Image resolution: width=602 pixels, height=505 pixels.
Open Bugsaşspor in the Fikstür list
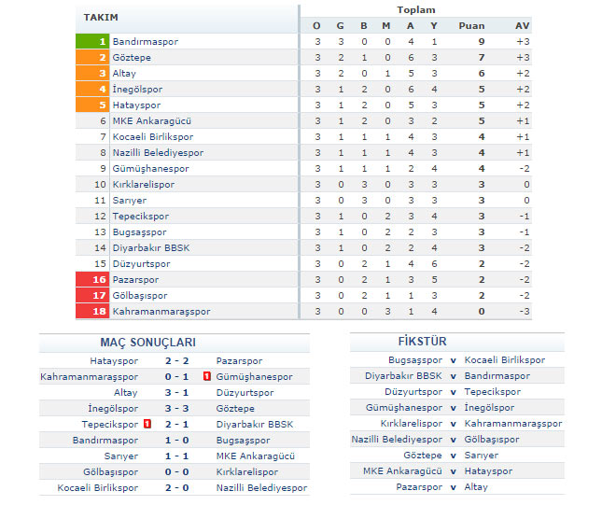tap(415, 359)
